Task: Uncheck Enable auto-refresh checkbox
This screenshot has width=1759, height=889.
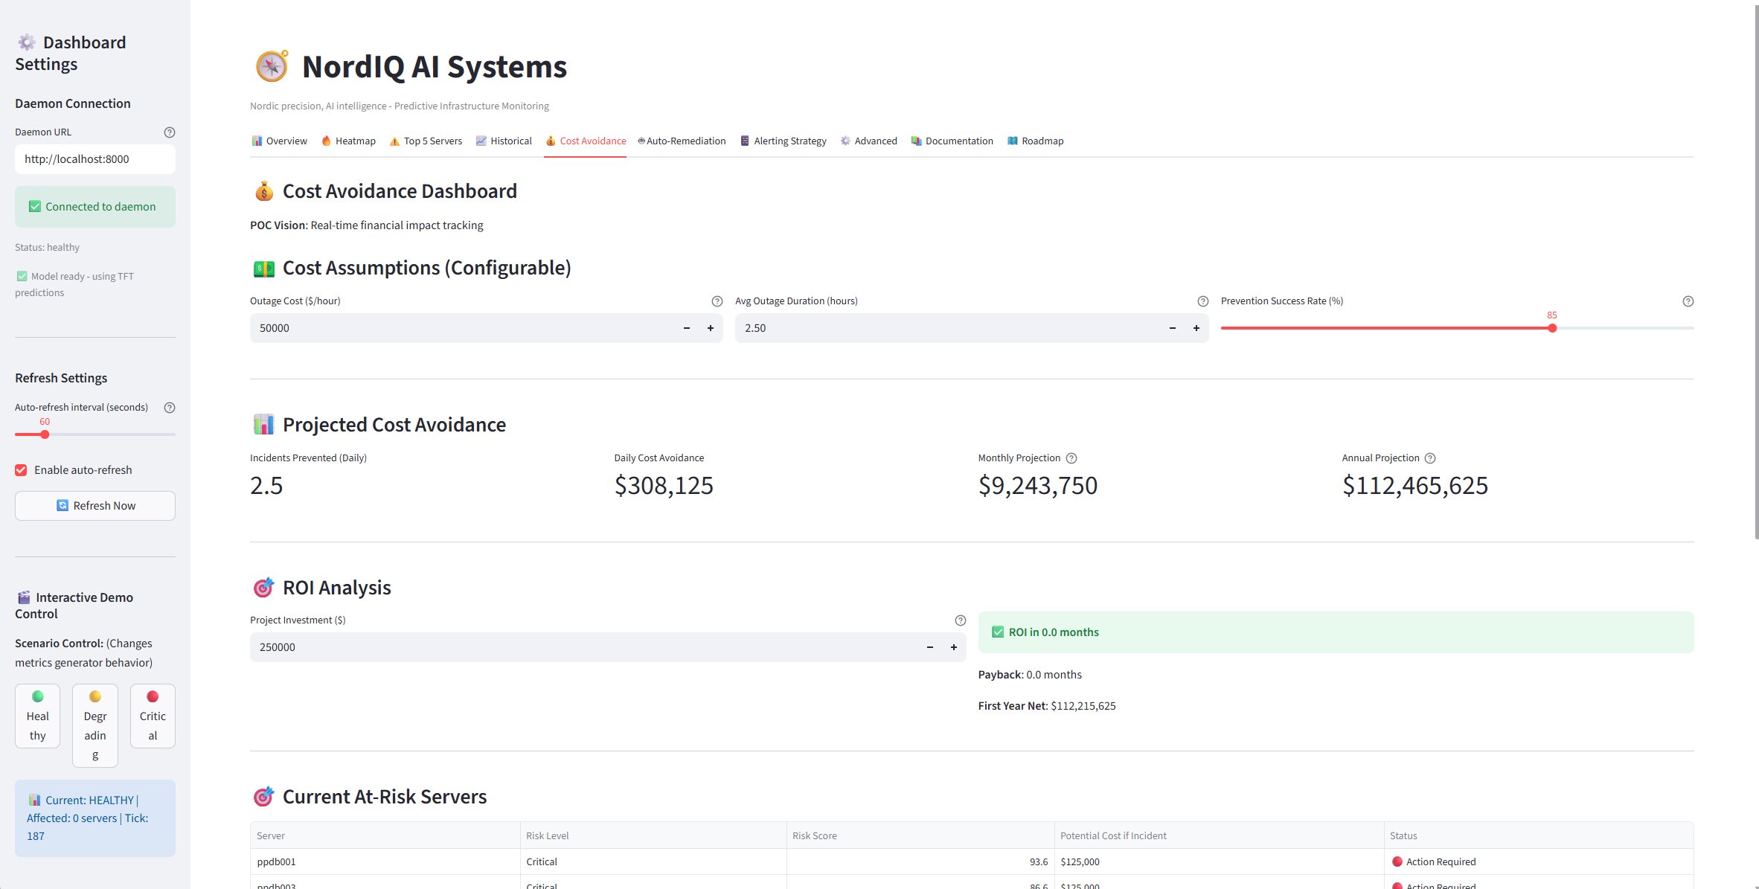Action: (x=22, y=470)
